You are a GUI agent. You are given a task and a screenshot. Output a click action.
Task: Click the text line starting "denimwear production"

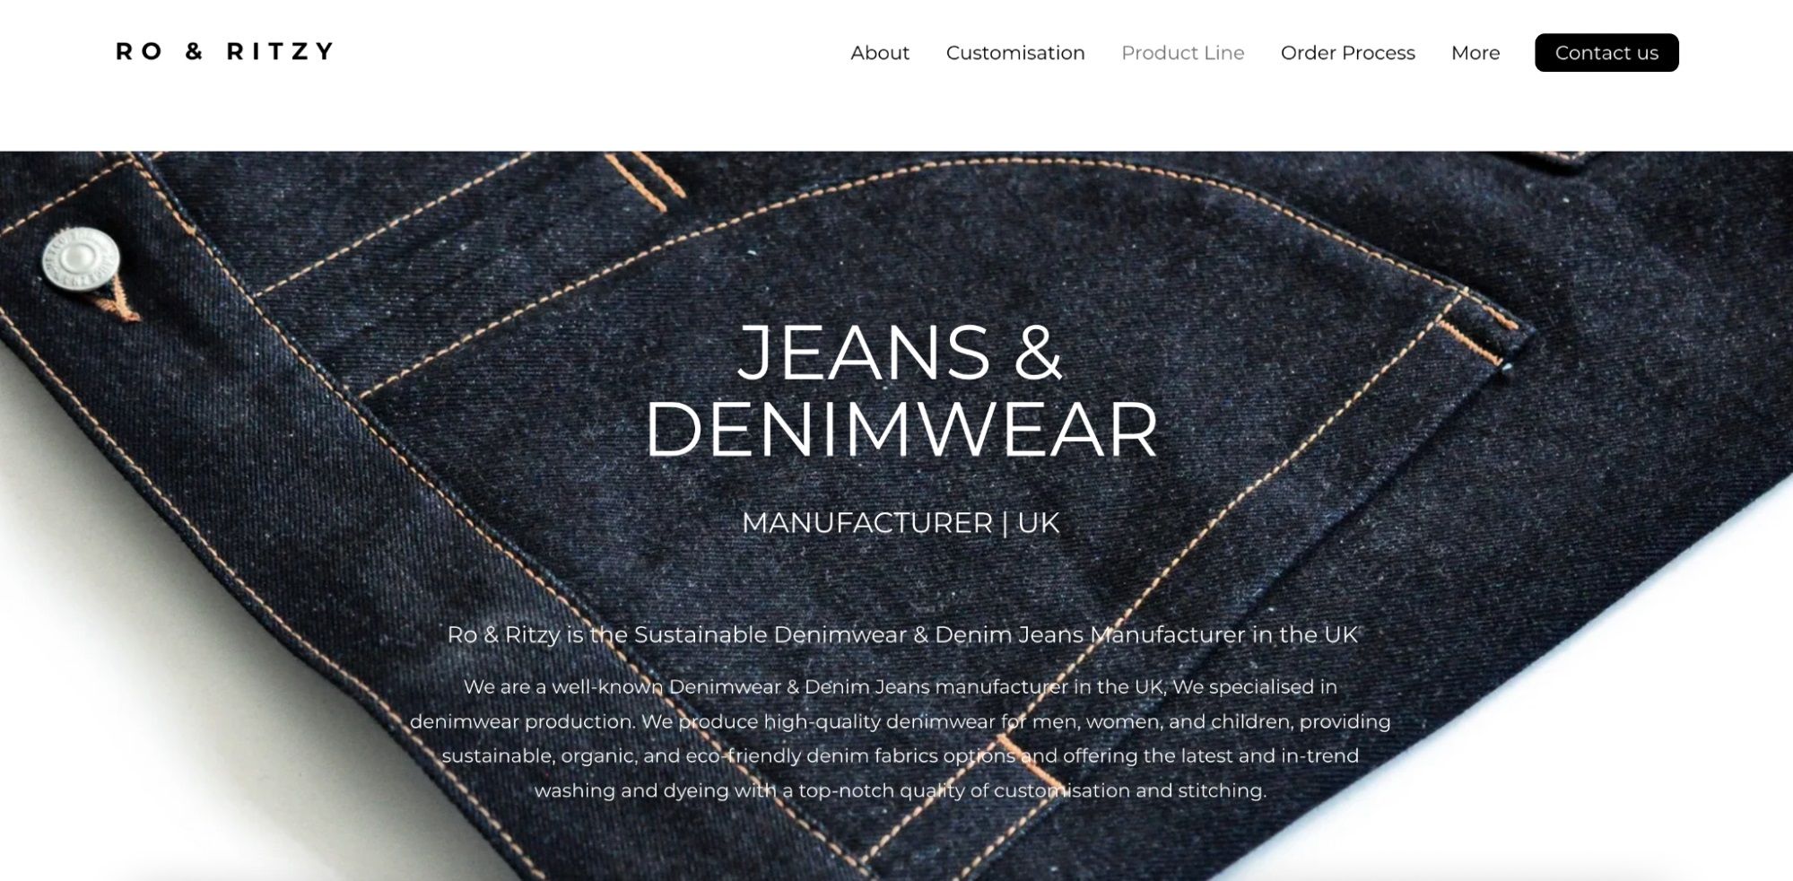pyautogui.click(x=901, y=721)
